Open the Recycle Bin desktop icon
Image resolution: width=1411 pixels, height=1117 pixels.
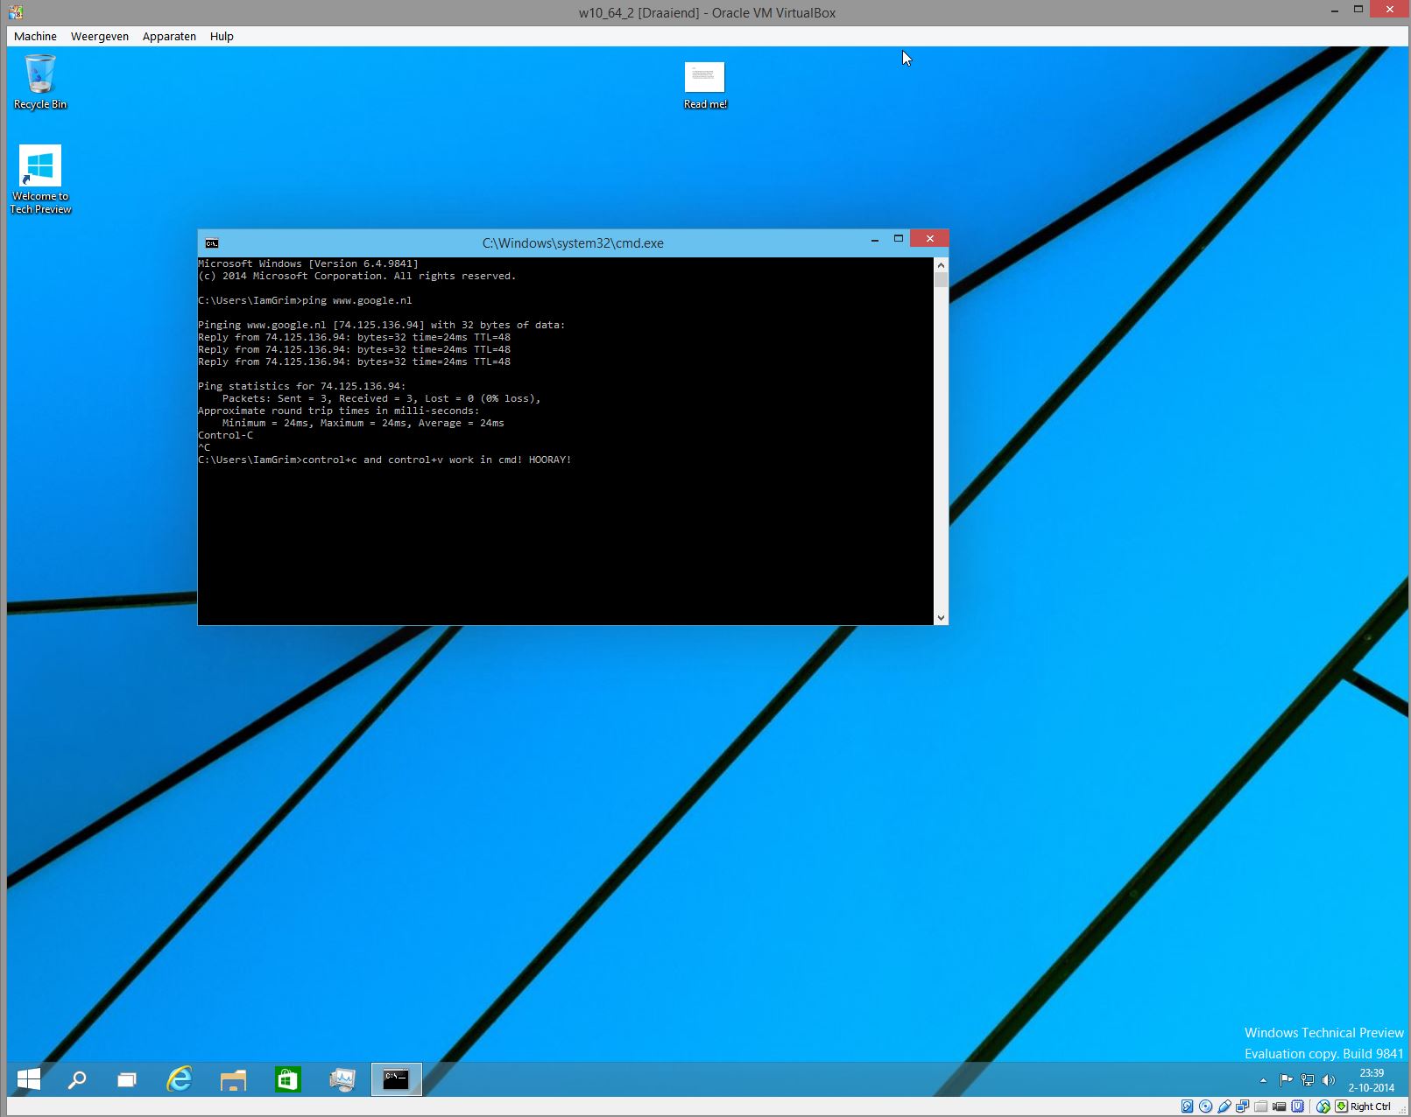tap(40, 81)
